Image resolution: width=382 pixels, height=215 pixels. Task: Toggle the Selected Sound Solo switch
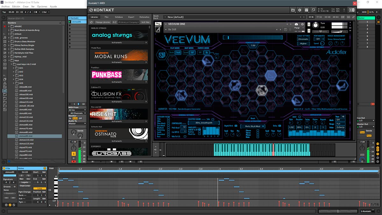[213, 119]
